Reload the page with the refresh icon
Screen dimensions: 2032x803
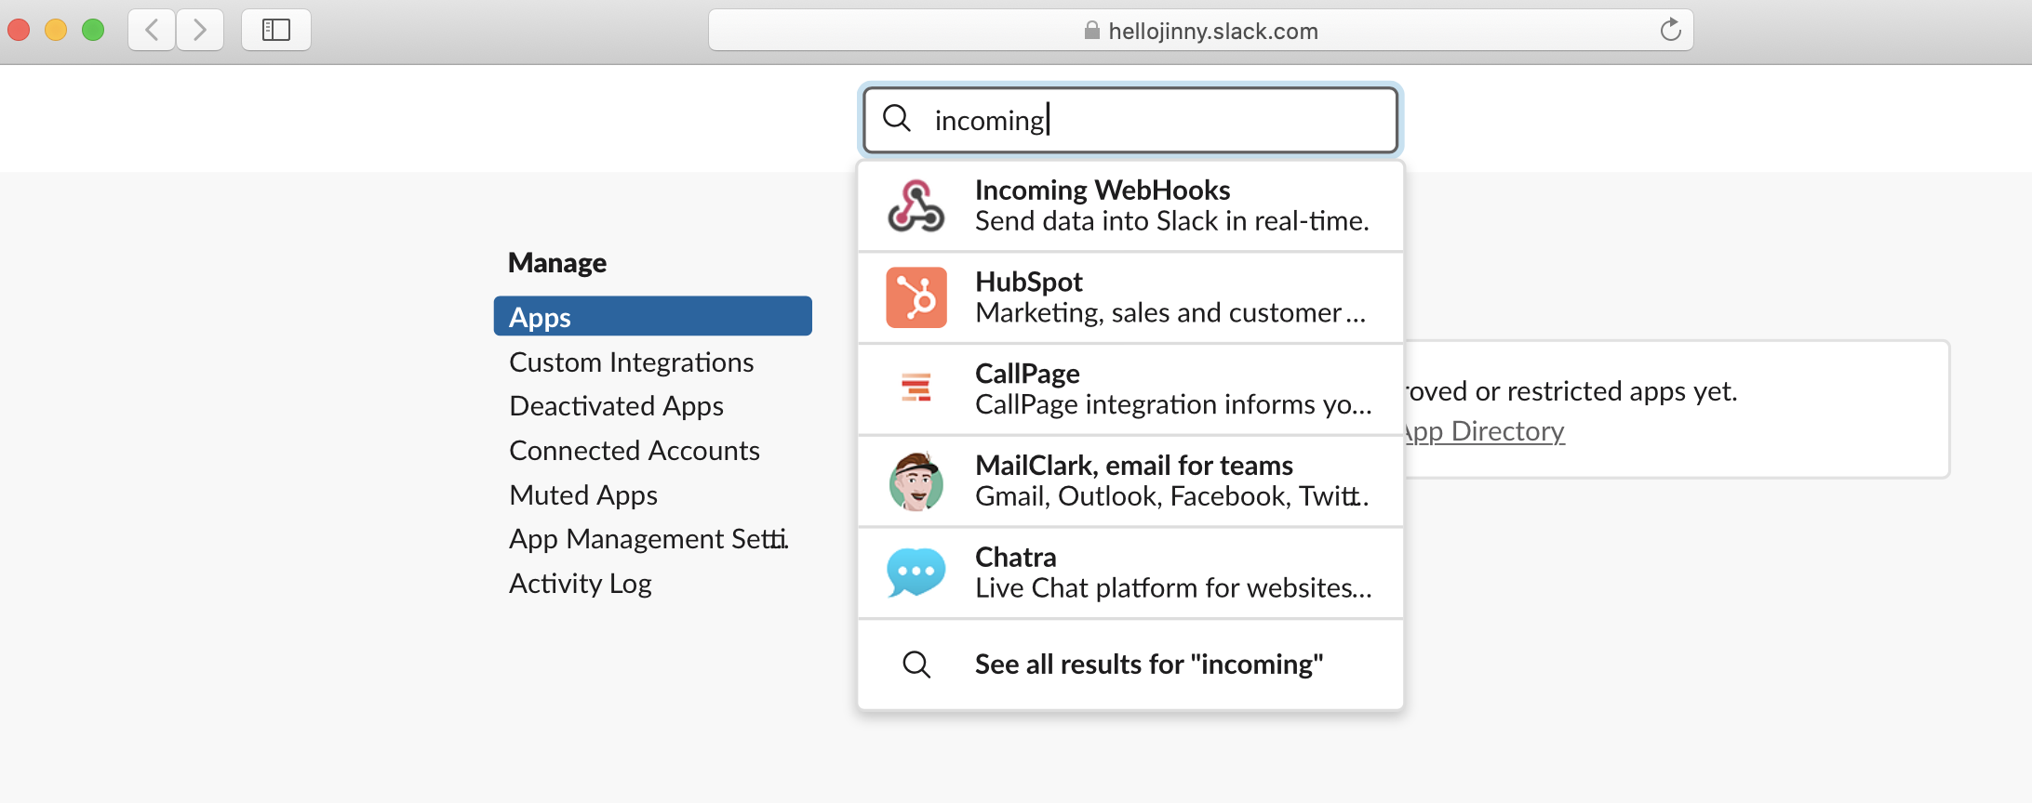pos(1671,30)
